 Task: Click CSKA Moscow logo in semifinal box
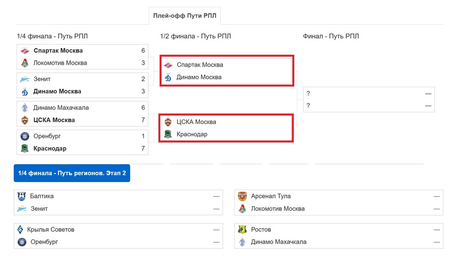coord(168,122)
